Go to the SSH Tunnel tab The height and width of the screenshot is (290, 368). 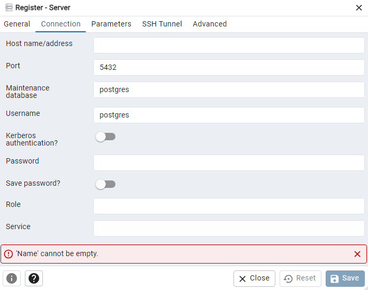(x=162, y=24)
